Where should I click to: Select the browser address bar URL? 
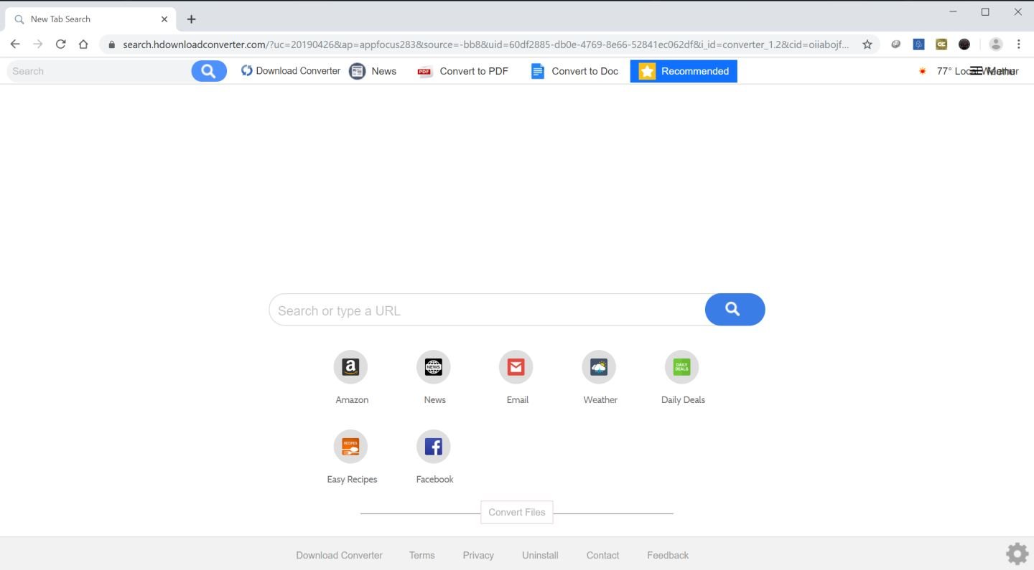[485, 44]
